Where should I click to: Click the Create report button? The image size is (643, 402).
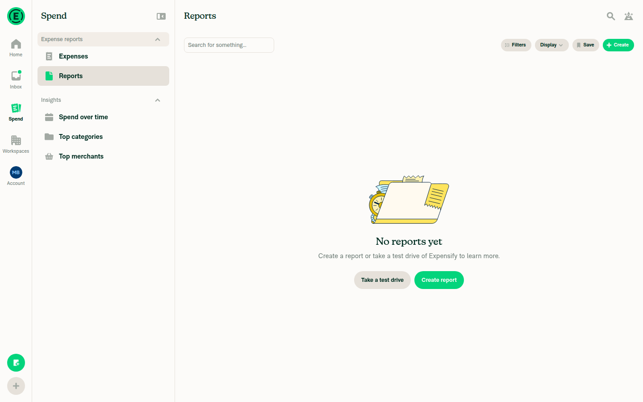point(439,280)
